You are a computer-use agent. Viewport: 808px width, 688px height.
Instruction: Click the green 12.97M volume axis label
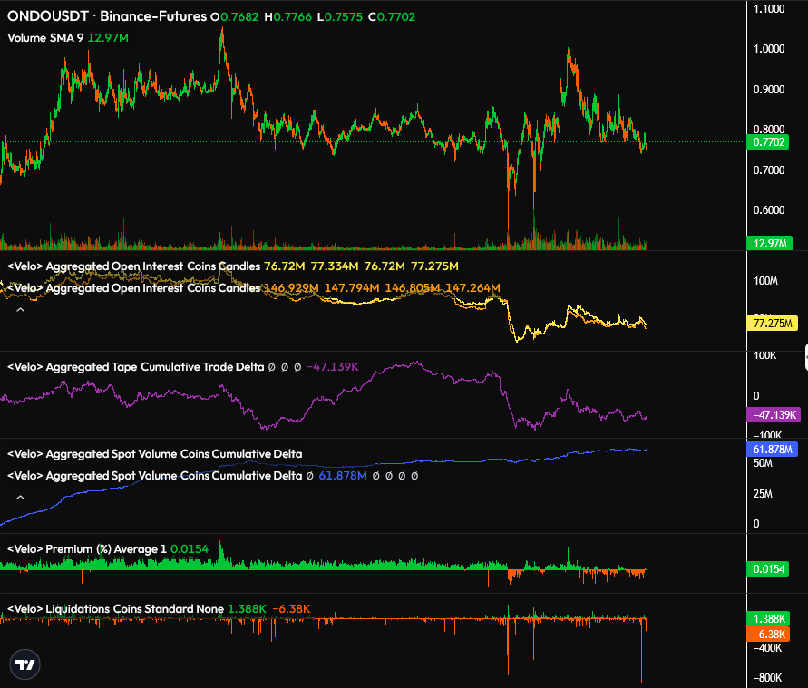click(x=769, y=243)
